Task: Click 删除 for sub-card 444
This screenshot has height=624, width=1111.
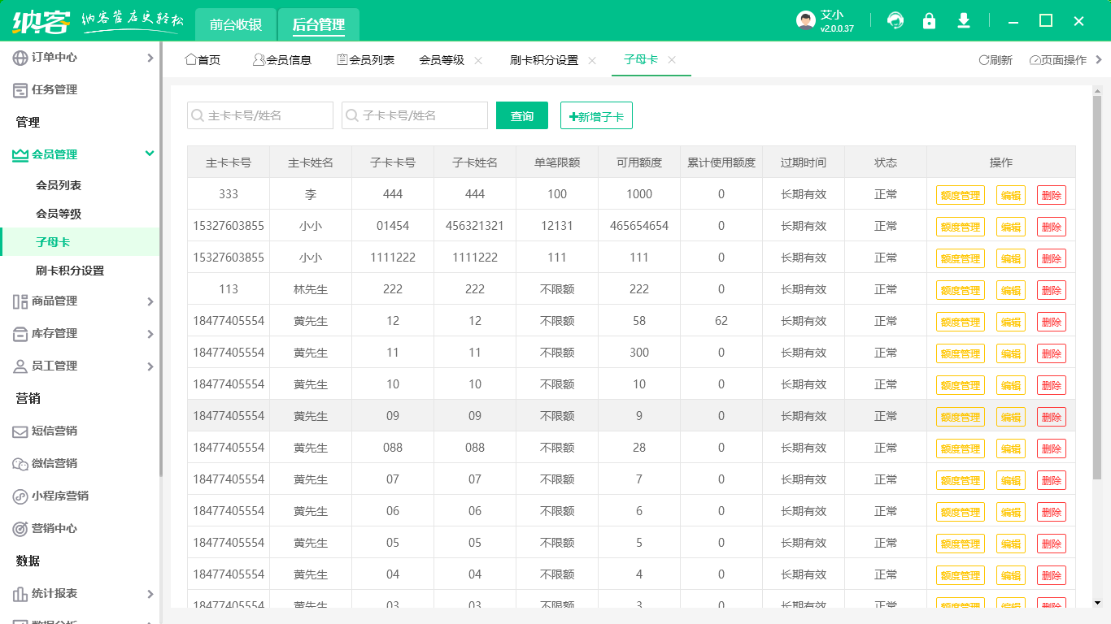Action: click(x=1051, y=195)
